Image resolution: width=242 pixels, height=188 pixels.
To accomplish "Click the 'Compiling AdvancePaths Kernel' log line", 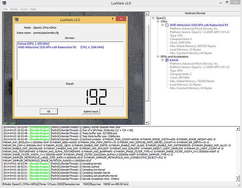I will 60,176.
